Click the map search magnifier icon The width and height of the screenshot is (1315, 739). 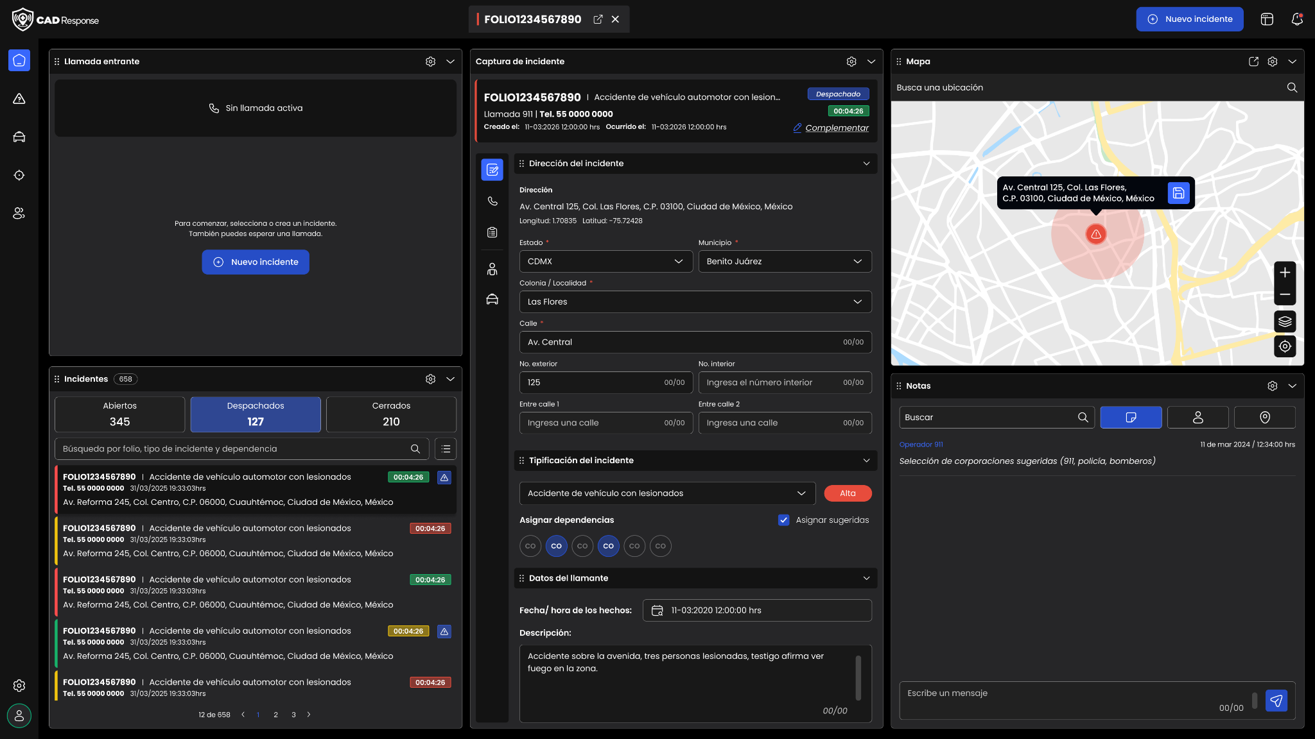(1292, 87)
